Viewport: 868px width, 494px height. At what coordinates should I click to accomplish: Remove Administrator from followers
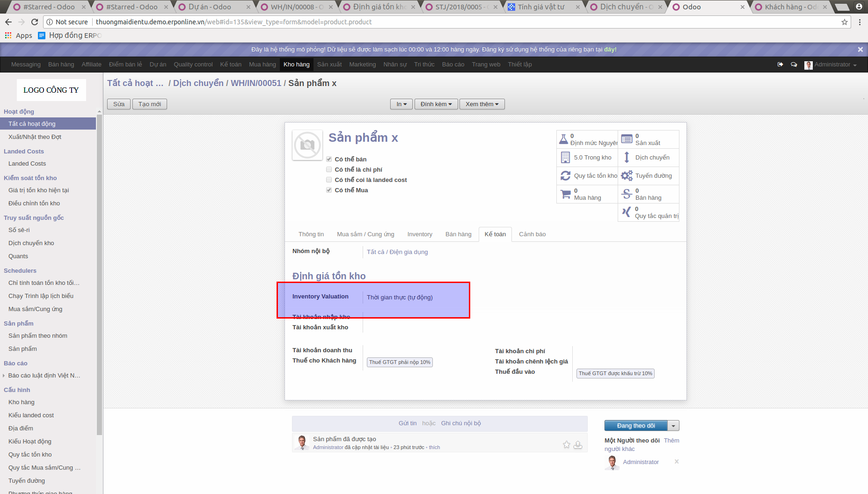[677, 462]
